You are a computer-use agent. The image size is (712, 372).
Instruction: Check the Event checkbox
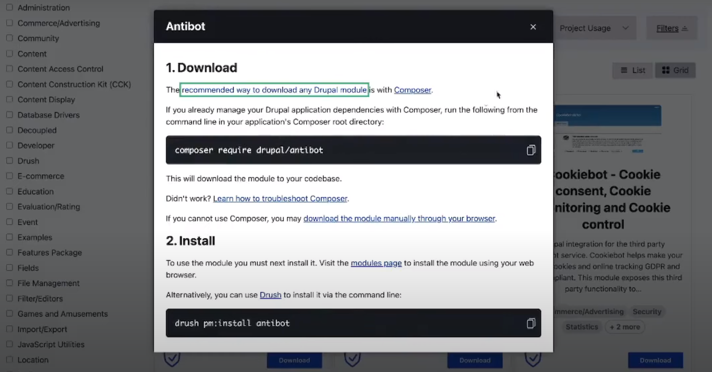tap(9, 222)
